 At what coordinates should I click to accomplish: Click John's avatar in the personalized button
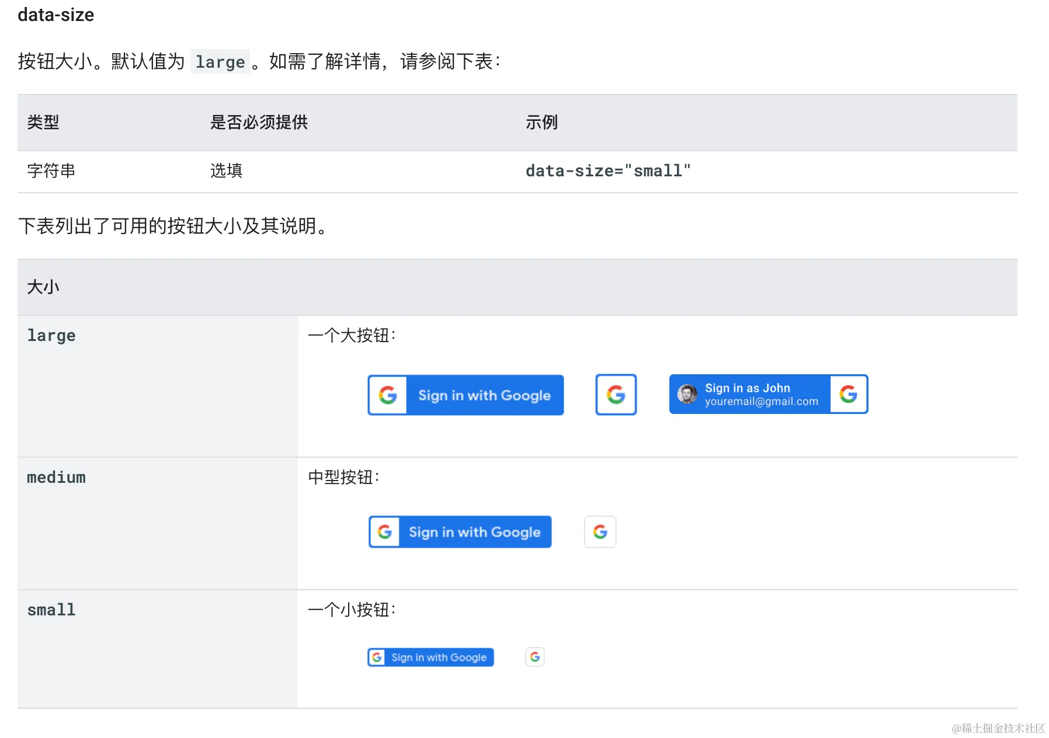click(687, 394)
